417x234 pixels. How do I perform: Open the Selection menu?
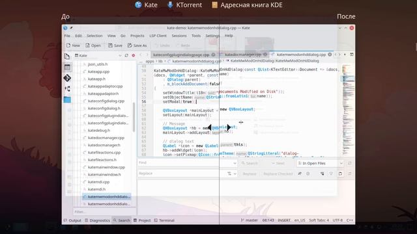click(x=94, y=36)
